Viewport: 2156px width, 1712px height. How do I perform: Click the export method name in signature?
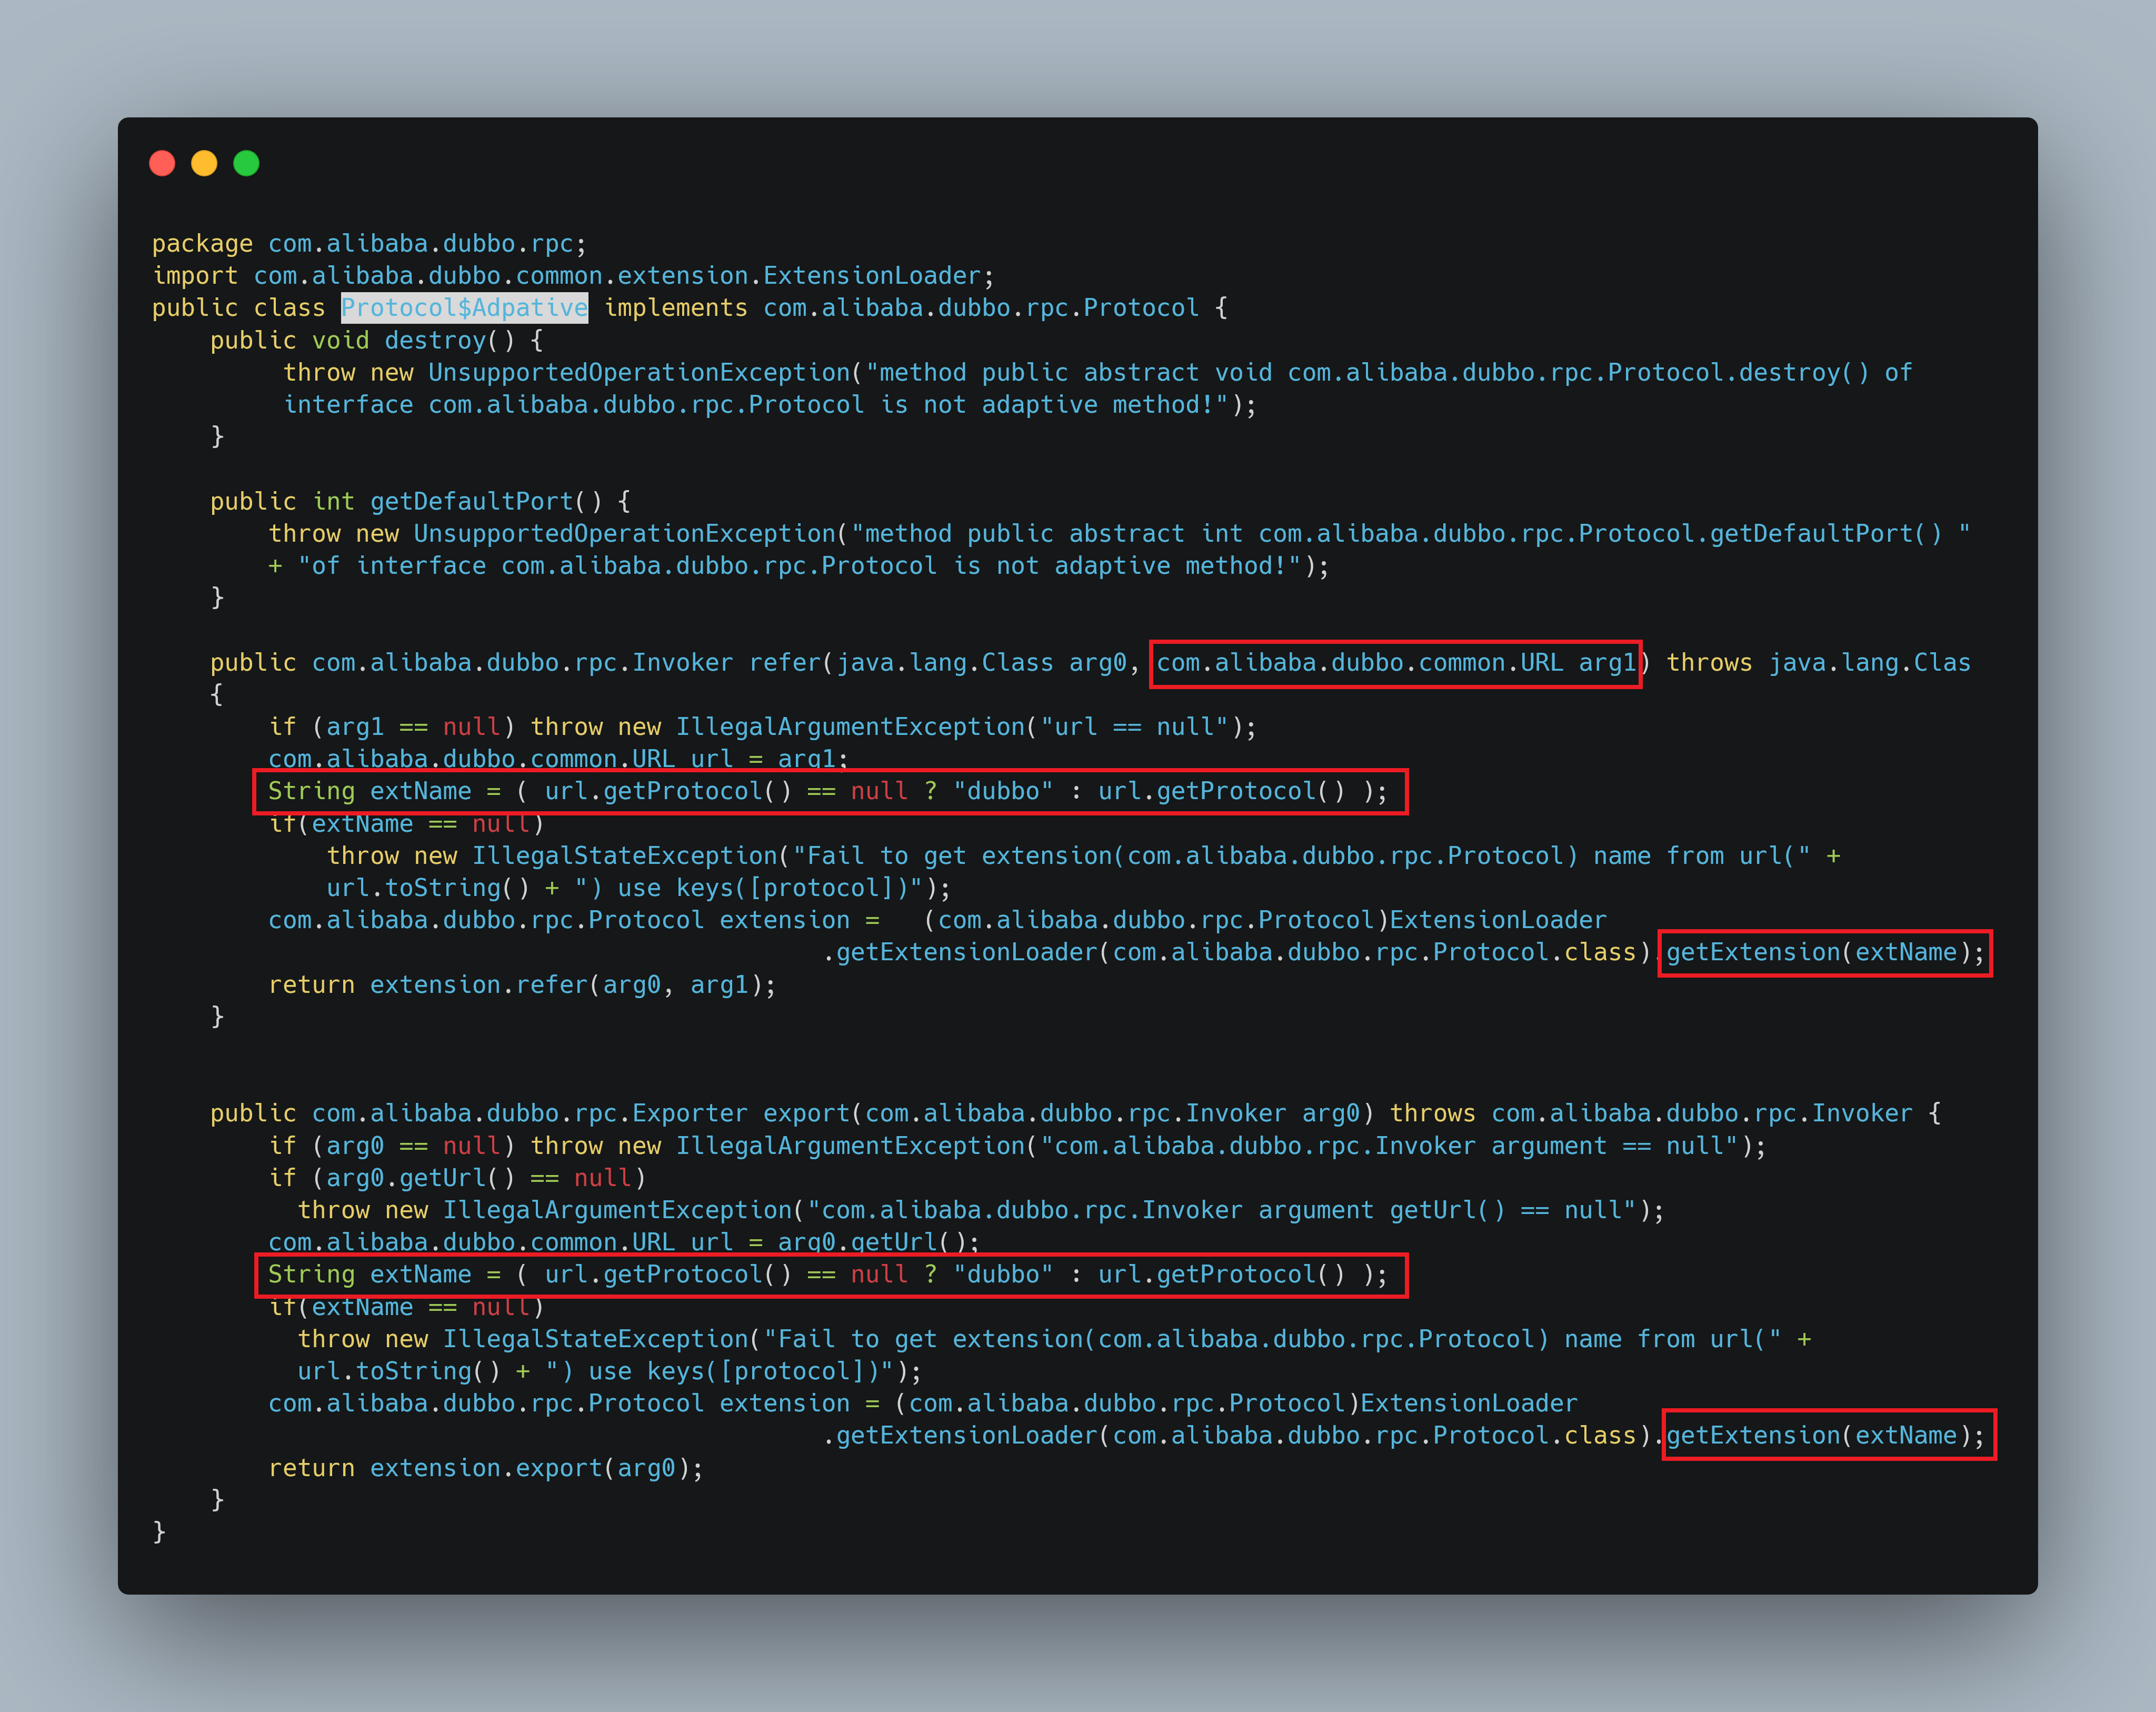(806, 1113)
